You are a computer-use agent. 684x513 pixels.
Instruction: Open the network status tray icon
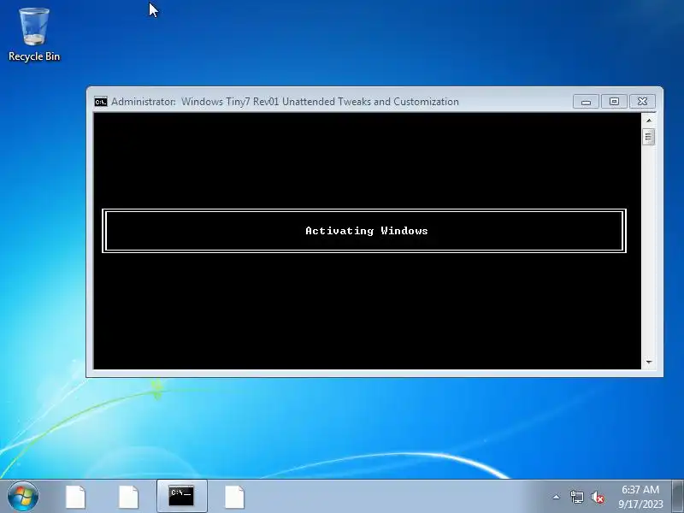pos(576,497)
